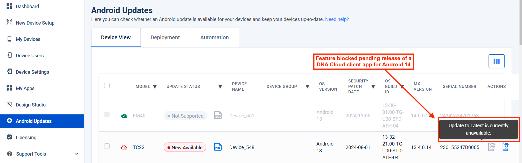Click the Need help? link
The image size is (522, 163).
(337, 19)
